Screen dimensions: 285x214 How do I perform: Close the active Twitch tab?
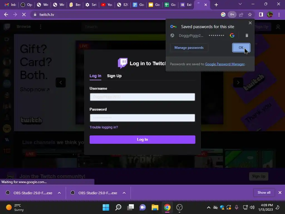tap(206, 5)
